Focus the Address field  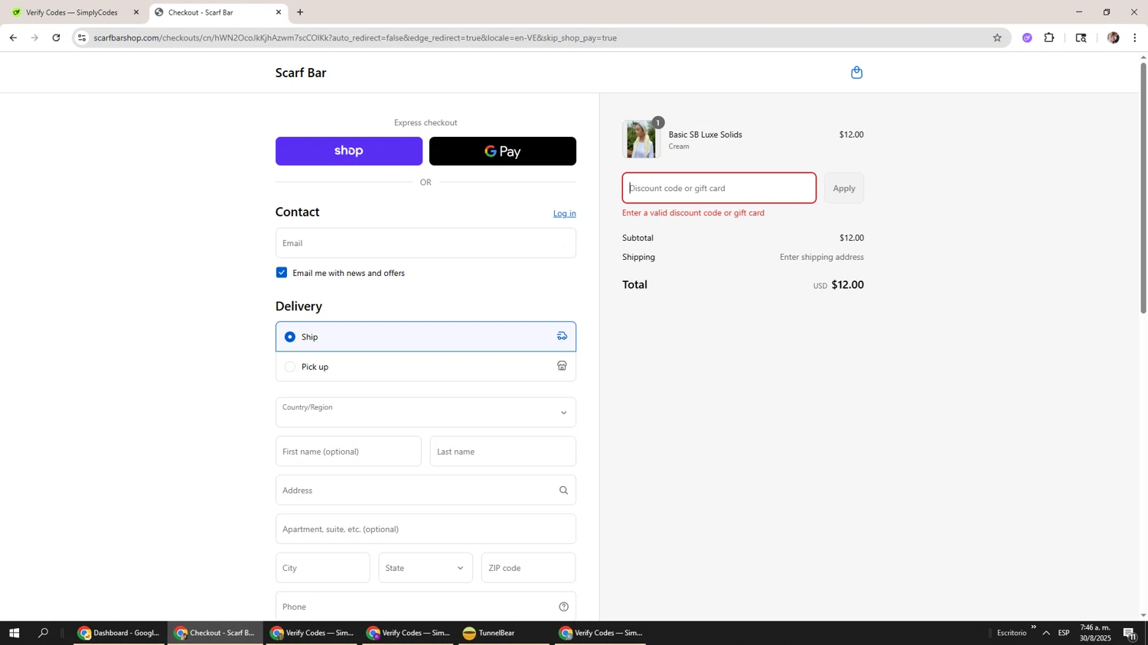tap(426, 491)
